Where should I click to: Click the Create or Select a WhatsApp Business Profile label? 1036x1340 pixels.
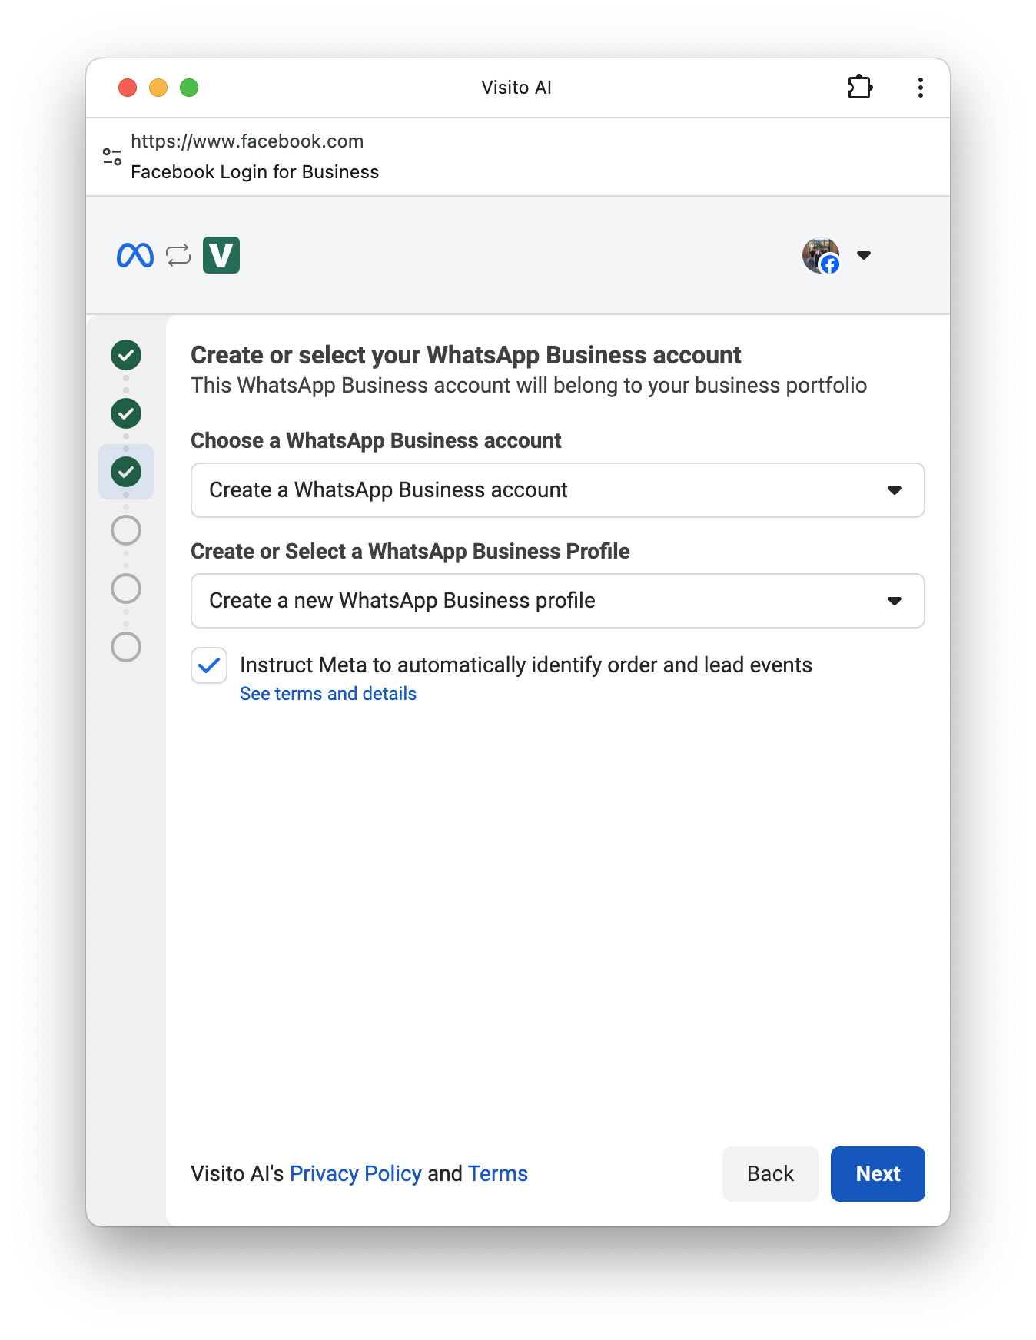[x=410, y=552]
